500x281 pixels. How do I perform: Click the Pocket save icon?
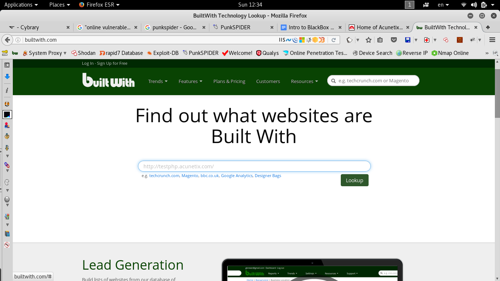(x=394, y=40)
